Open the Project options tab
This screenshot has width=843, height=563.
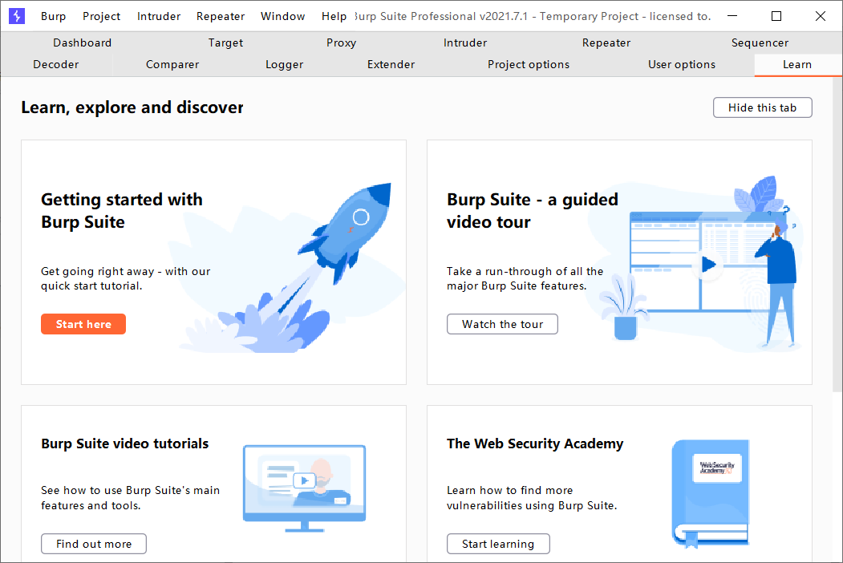point(528,64)
